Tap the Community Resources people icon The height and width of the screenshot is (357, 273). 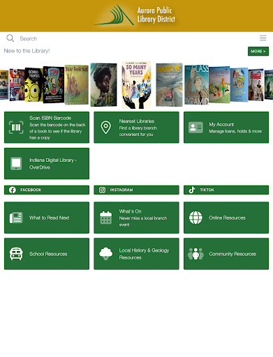(195, 254)
